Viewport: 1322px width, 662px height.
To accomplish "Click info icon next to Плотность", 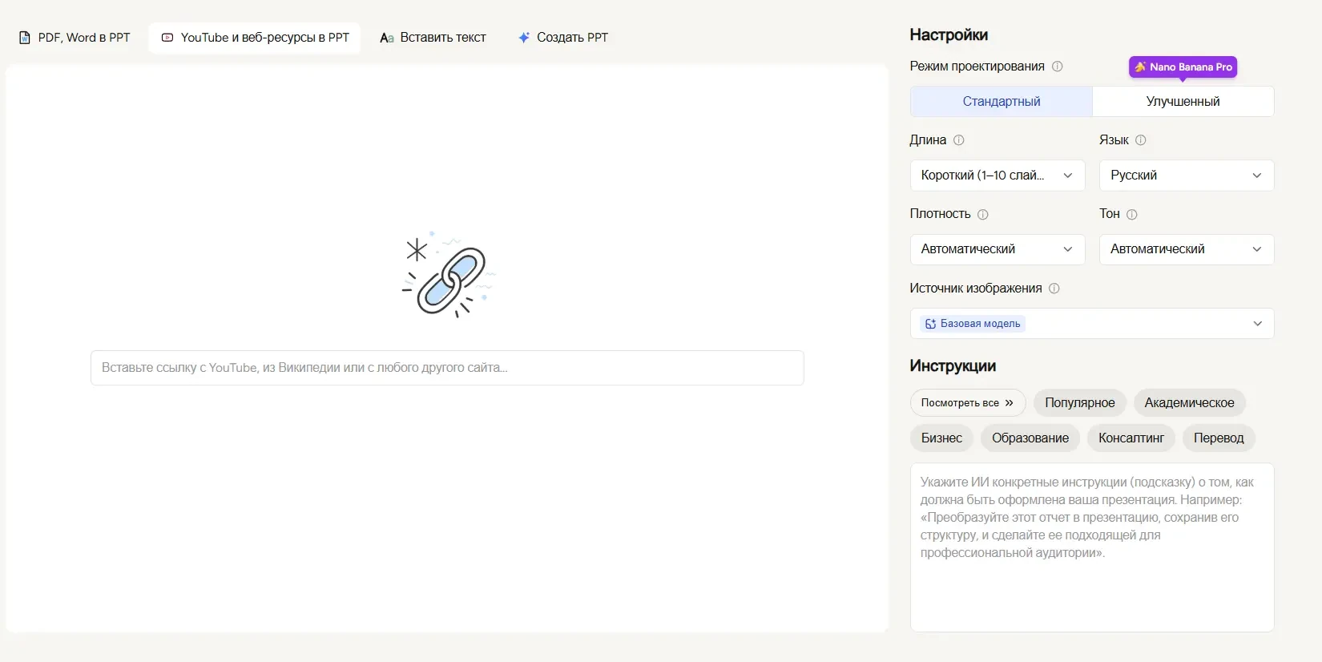I will point(983,215).
